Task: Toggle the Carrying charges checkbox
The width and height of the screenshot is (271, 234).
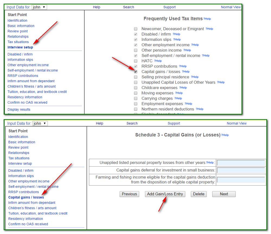Action: coord(136,98)
